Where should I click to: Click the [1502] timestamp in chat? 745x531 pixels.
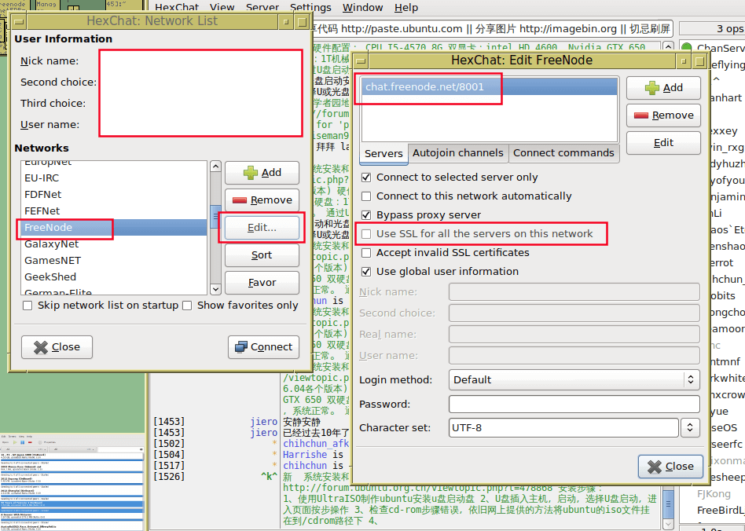[169, 444]
